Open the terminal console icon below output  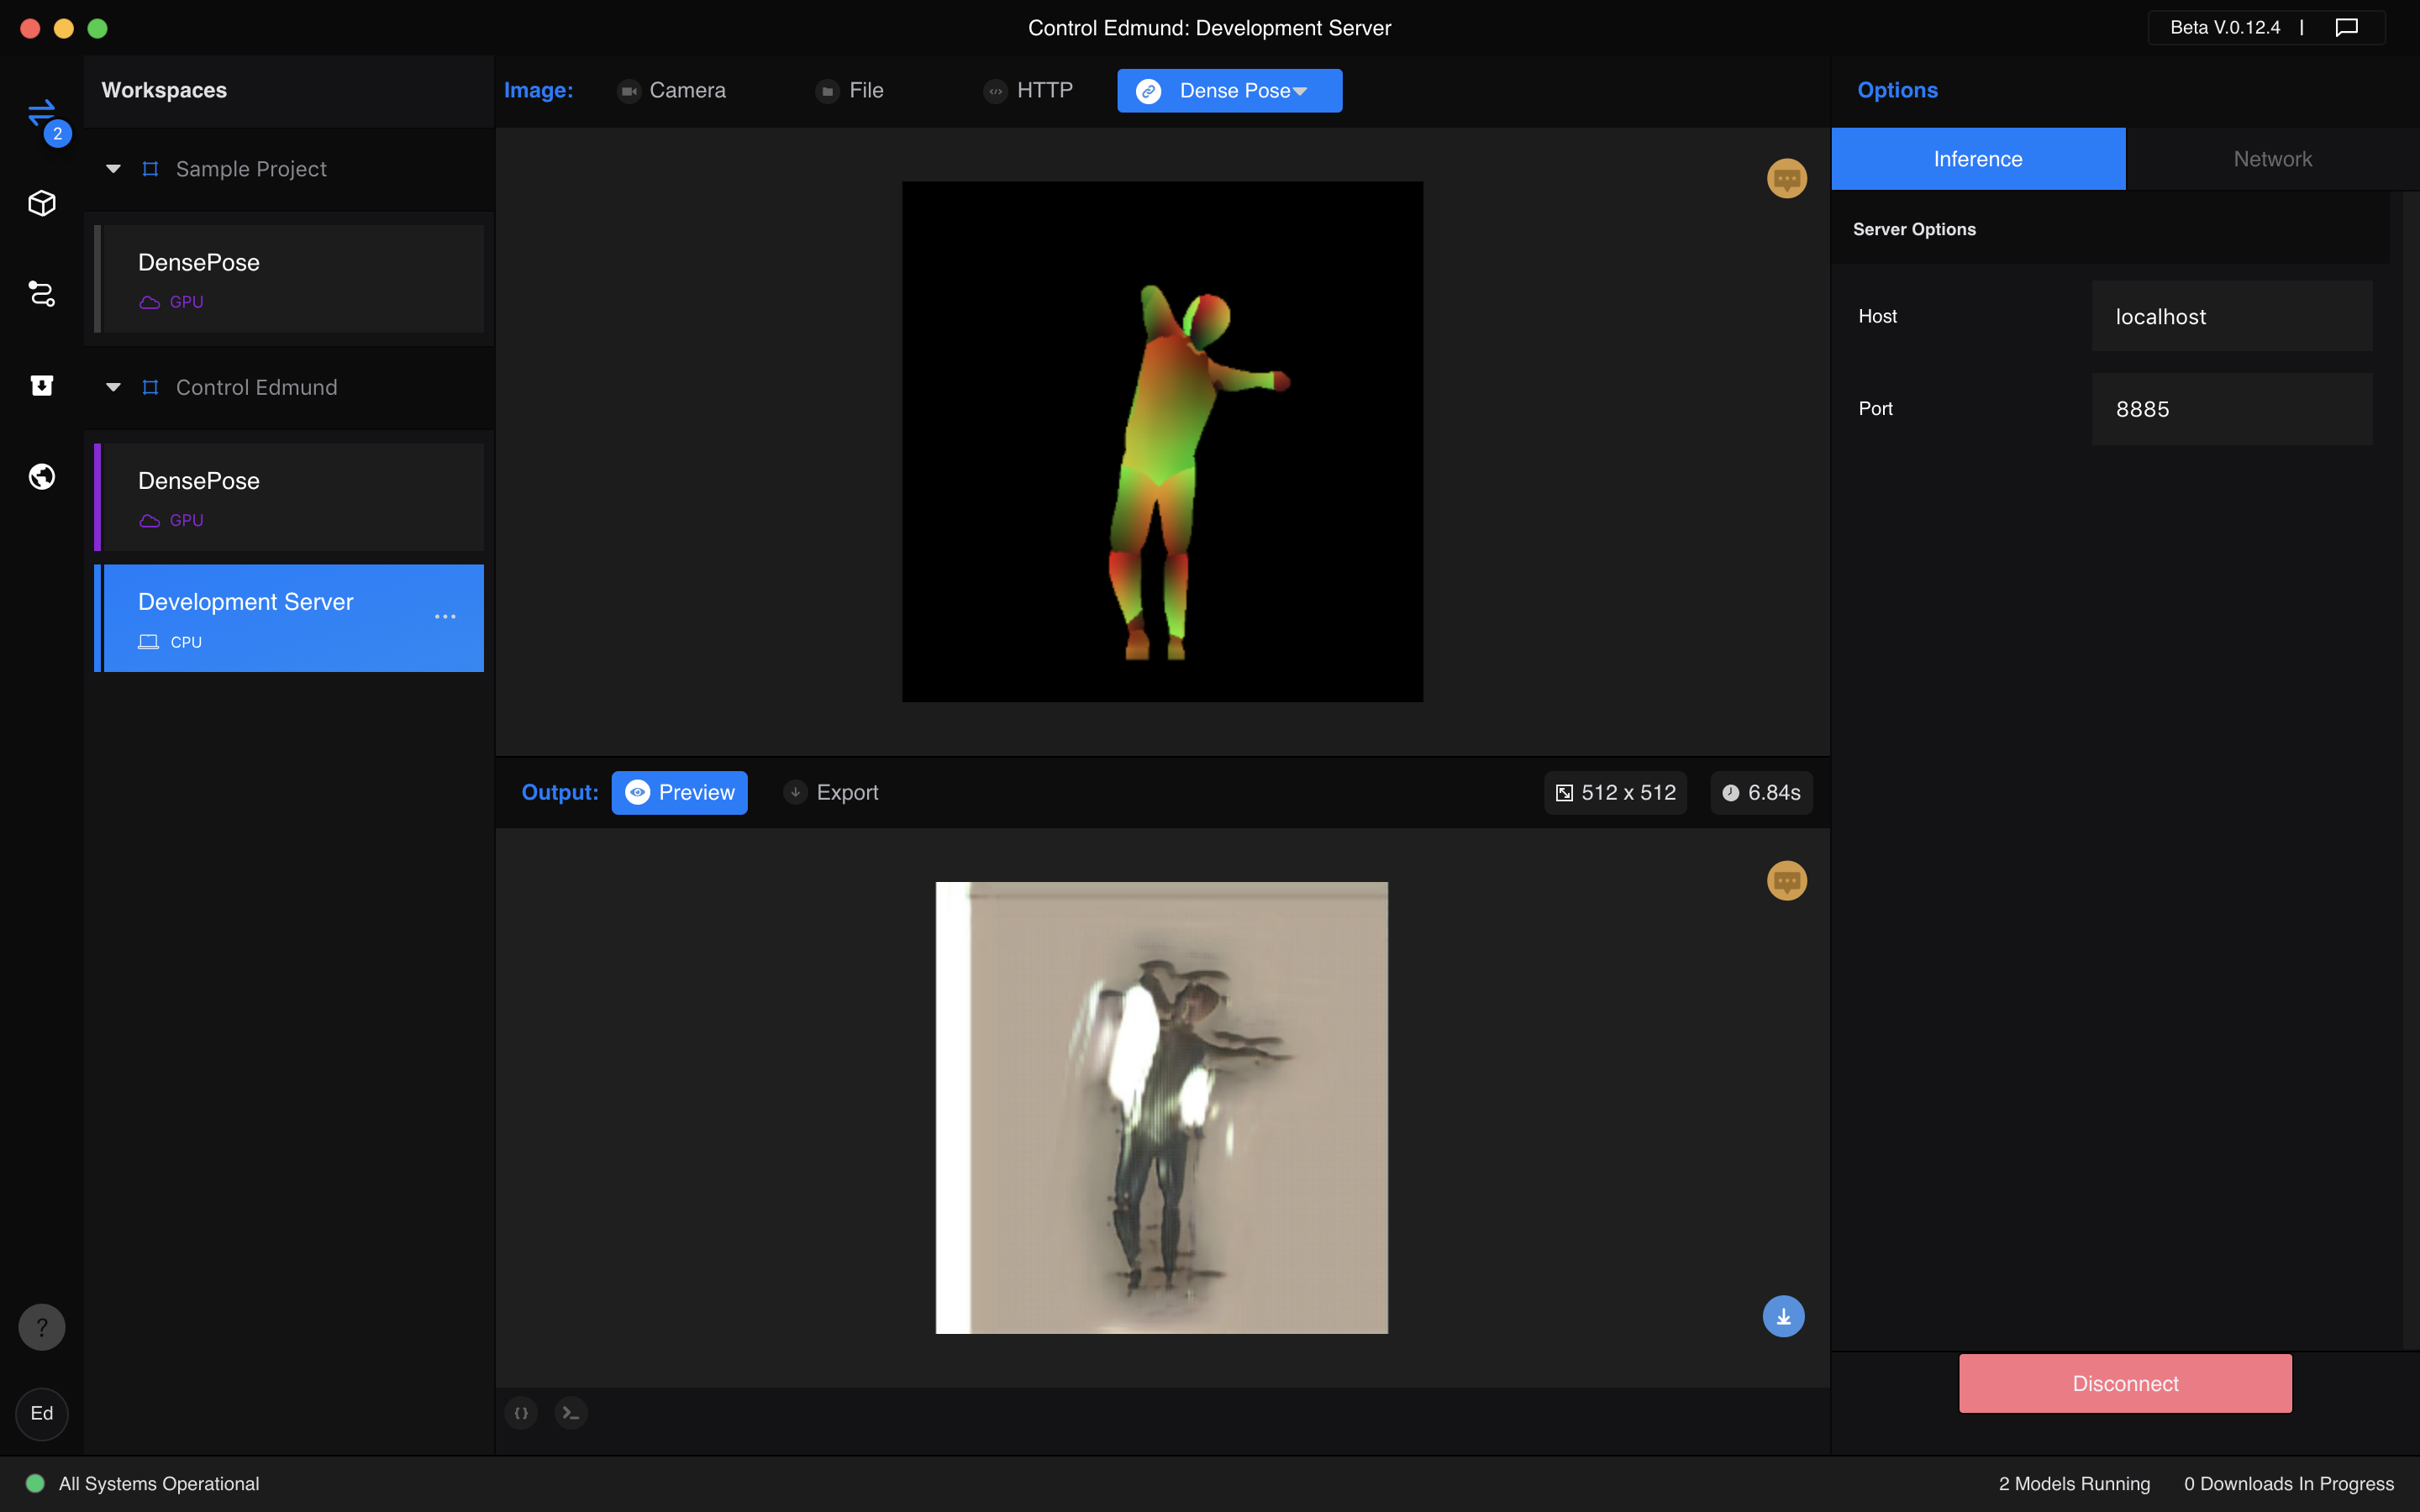click(x=570, y=1412)
